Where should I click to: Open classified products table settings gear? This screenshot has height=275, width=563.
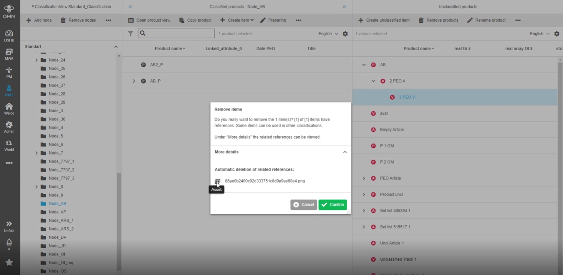(x=345, y=34)
